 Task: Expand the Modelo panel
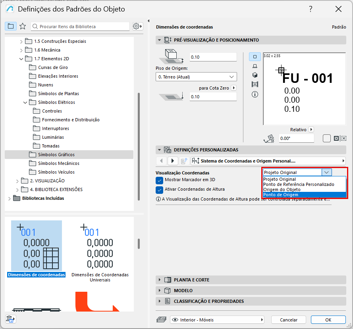pos(159,290)
